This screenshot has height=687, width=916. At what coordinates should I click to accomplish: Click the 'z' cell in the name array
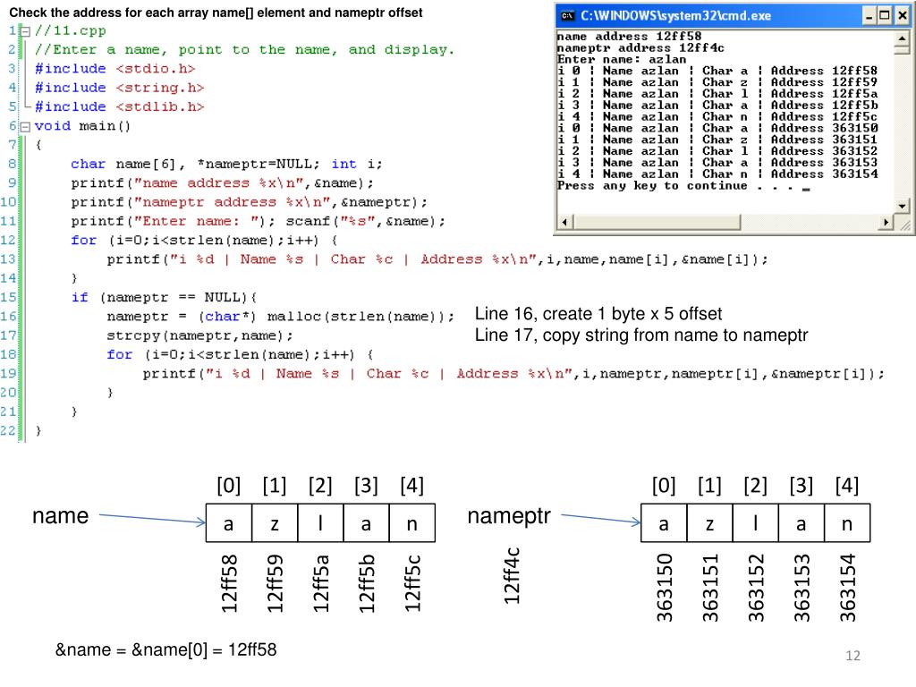coord(275,523)
